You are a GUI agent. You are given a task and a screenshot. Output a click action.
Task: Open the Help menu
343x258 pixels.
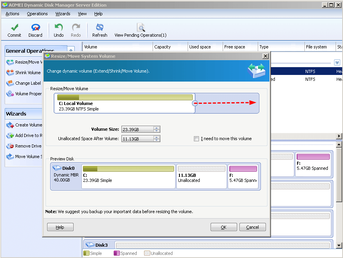[x=99, y=14]
